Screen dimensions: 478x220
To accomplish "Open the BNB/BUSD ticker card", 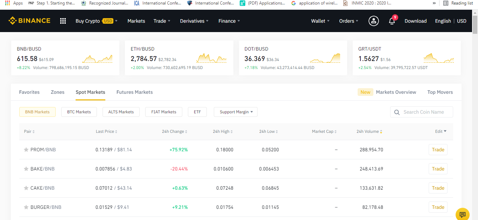I will pos(65,58).
